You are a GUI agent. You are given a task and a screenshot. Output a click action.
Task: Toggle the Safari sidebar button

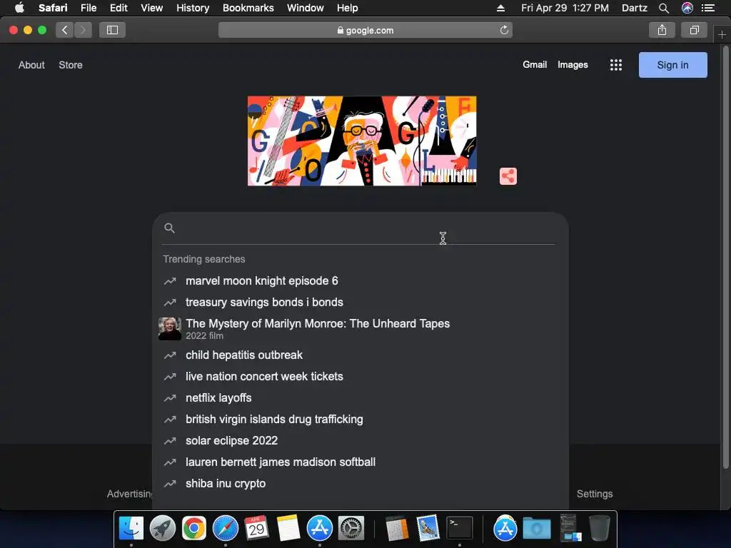pos(112,30)
